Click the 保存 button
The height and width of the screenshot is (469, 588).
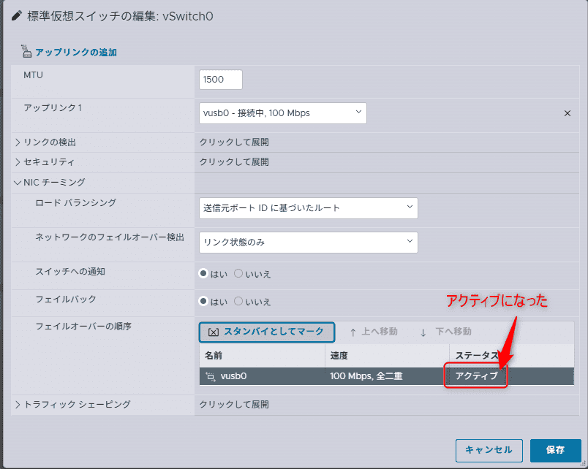tap(555, 450)
